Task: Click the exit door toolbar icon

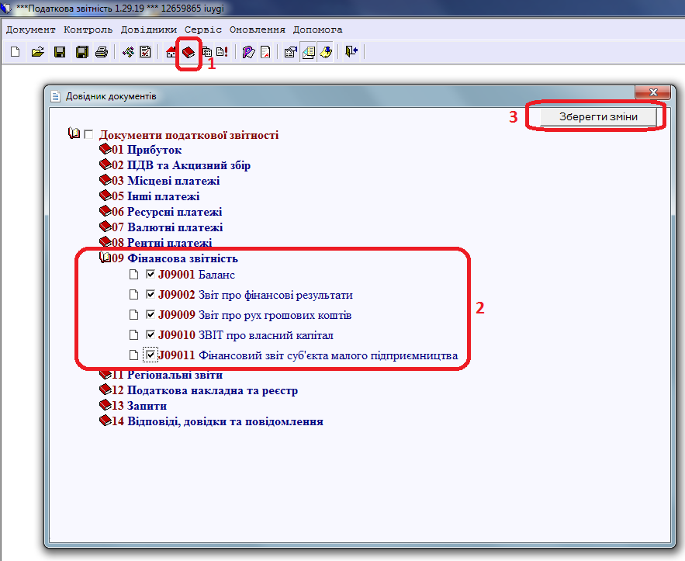Action: coord(351,53)
